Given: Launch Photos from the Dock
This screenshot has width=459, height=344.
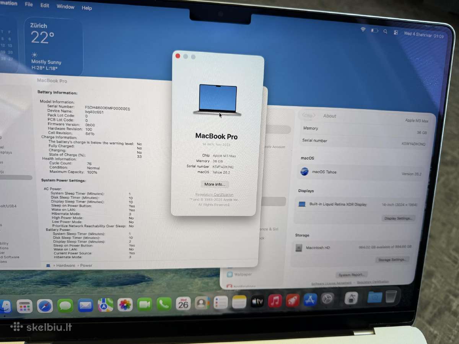Looking at the screenshot, I should pyautogui.click(x=125, y=305).
